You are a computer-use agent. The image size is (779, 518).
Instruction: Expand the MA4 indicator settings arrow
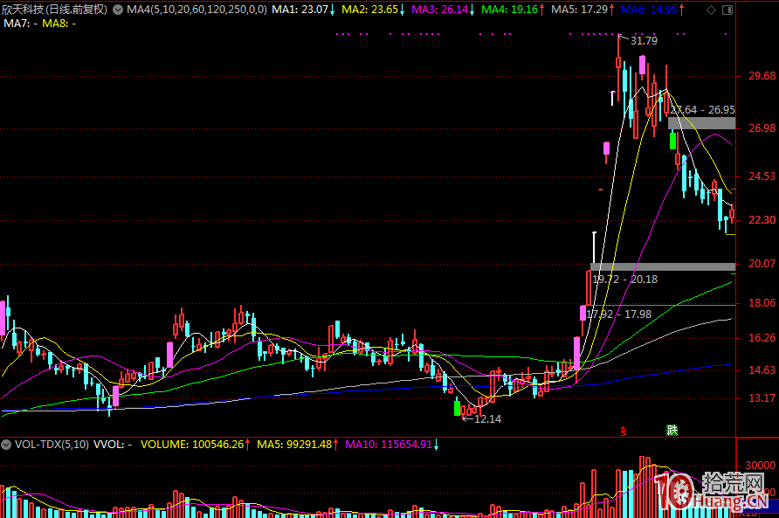pos(118,10)
